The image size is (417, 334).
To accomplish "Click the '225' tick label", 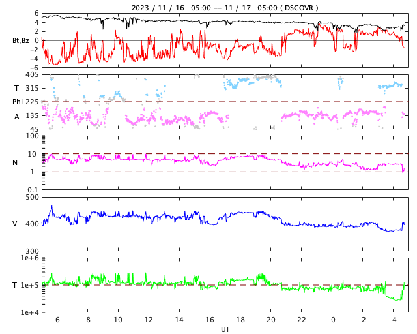I will (x=32, y=102).
